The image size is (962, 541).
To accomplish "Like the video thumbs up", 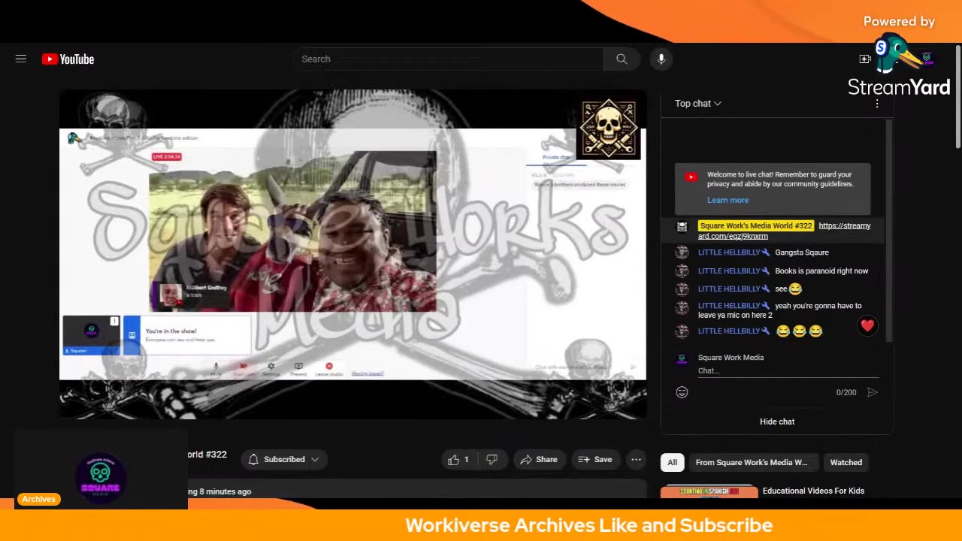I will (x=459, y=459).
